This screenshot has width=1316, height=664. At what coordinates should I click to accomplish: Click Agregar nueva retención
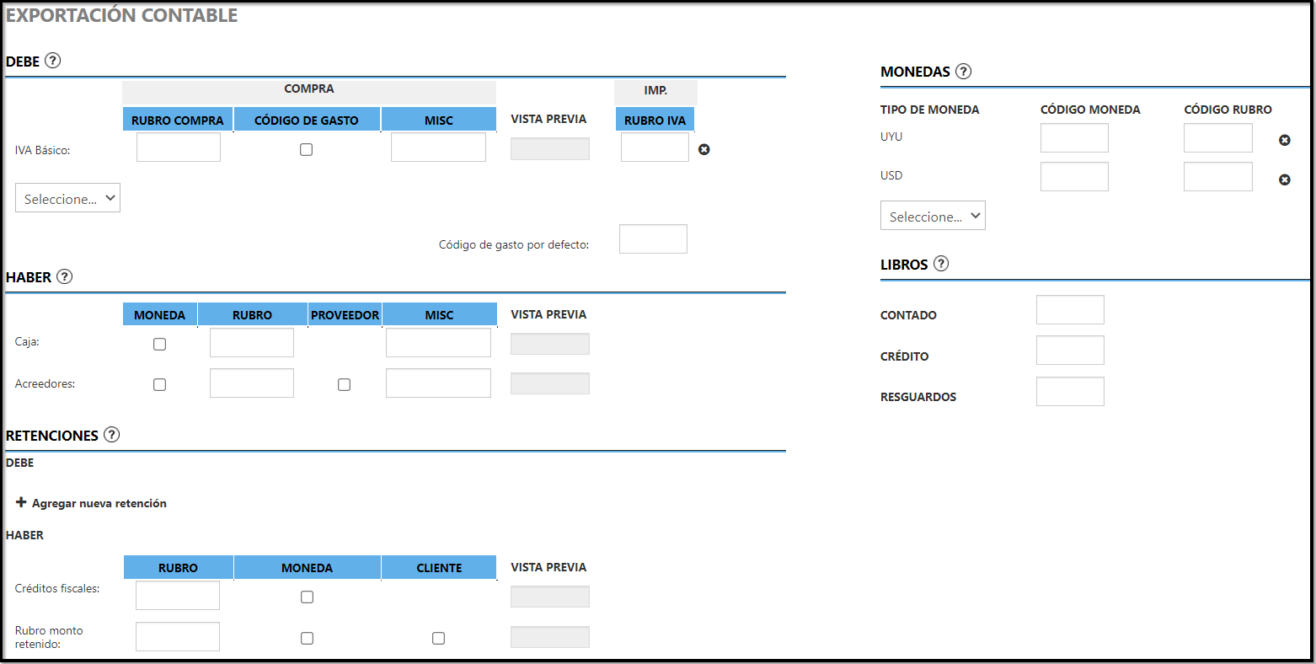pyautogui.click(x=91, y=503)
